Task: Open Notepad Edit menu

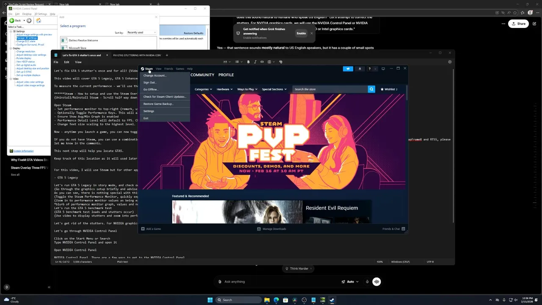Action: point(66,62)
